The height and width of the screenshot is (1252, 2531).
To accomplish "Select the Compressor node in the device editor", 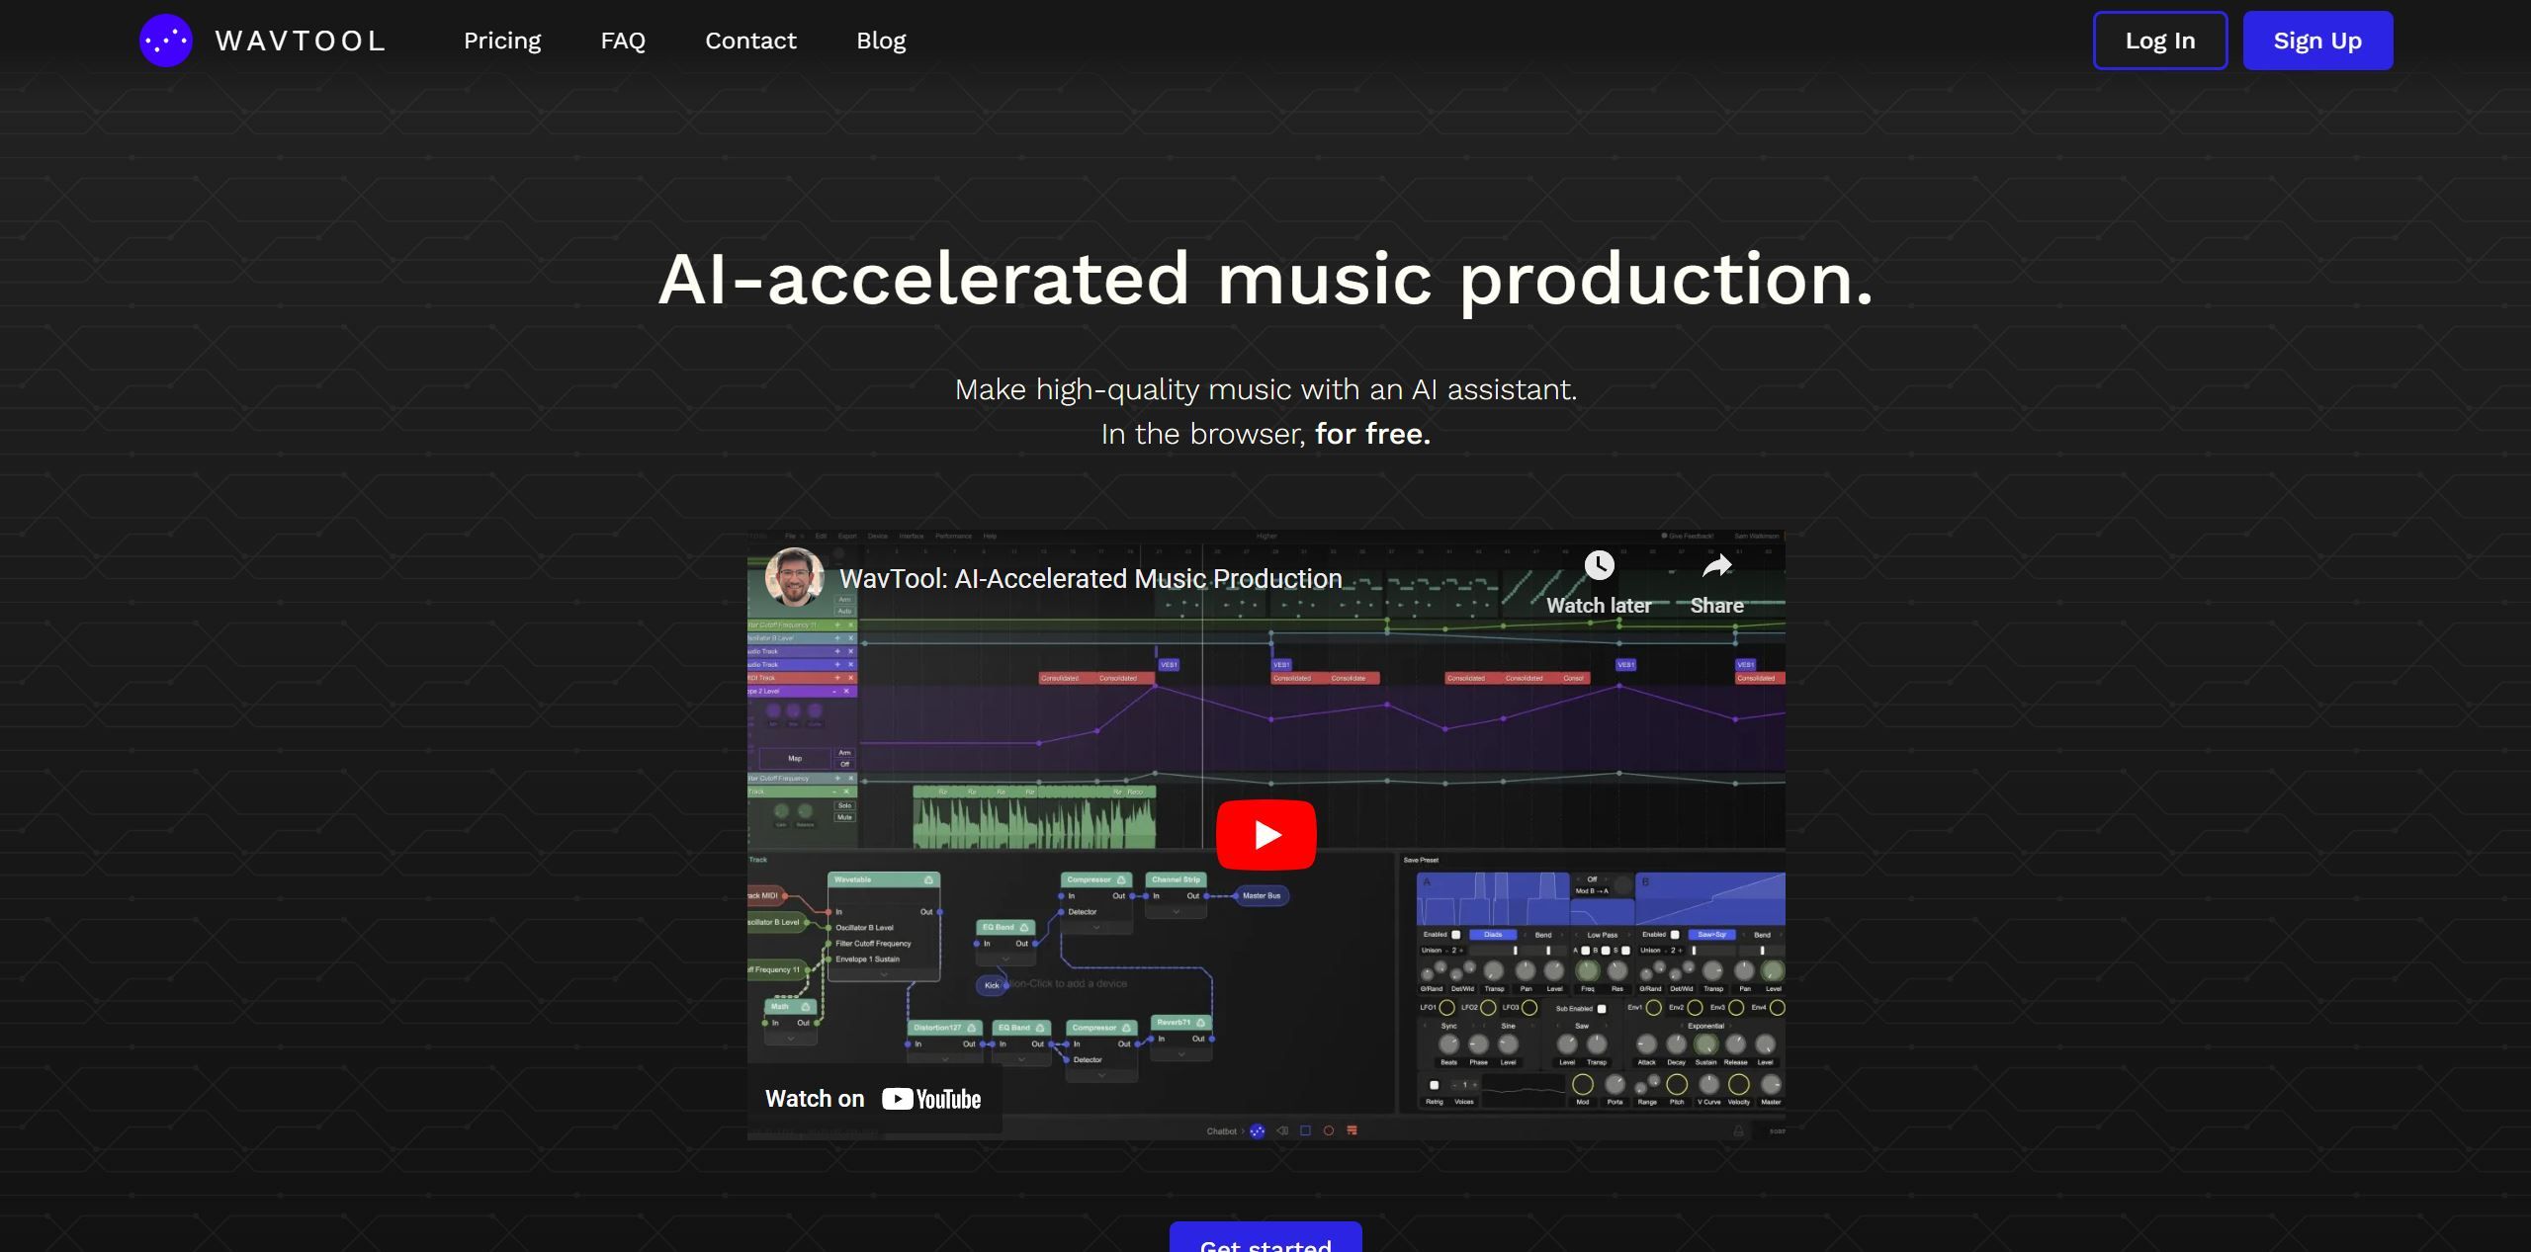I will point(1091,877).
